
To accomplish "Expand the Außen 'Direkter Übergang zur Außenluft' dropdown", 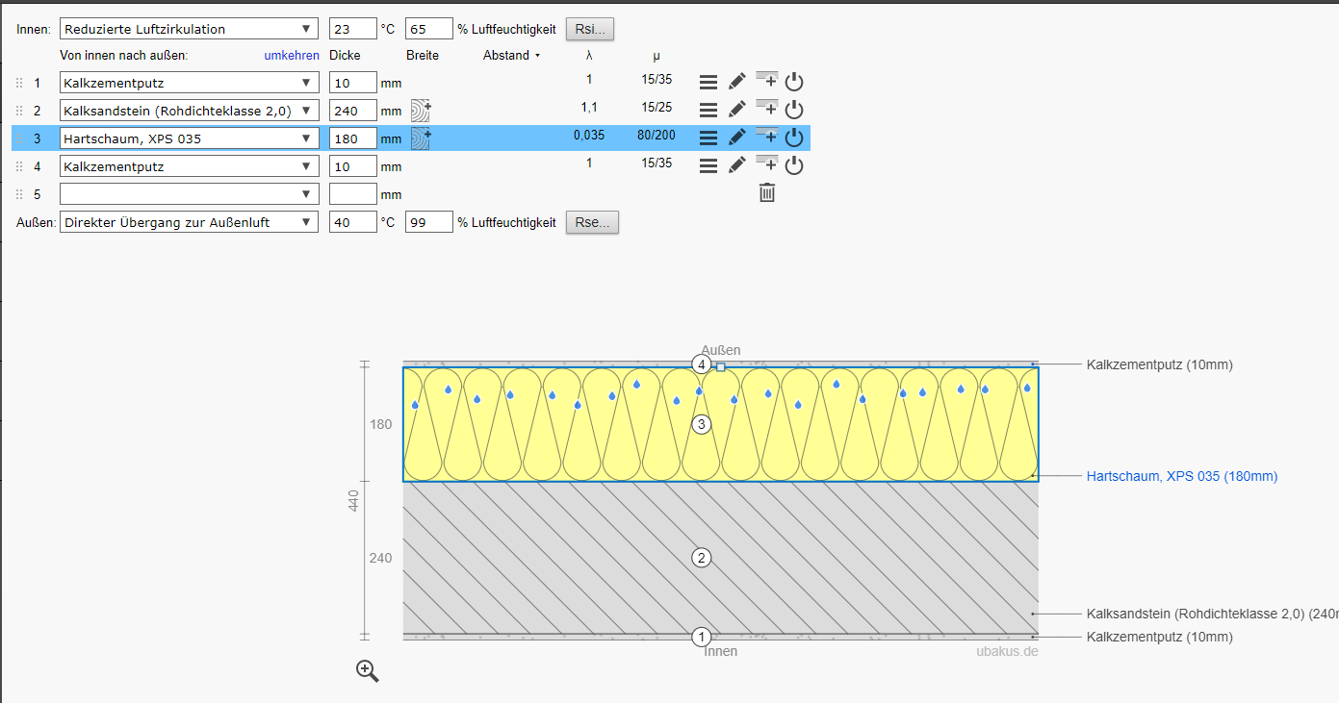I will pyautogui.click(x=189, y=222).
